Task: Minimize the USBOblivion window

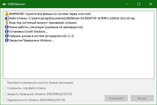Action: 127,4
